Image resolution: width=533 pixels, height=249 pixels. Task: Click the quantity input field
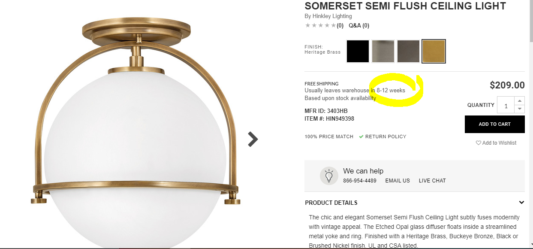pyautogui.click(x=506, y=105)
